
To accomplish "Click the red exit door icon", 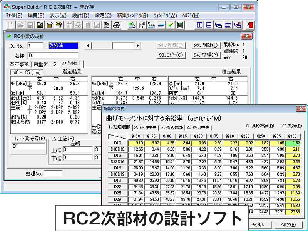I will point(251,25).
